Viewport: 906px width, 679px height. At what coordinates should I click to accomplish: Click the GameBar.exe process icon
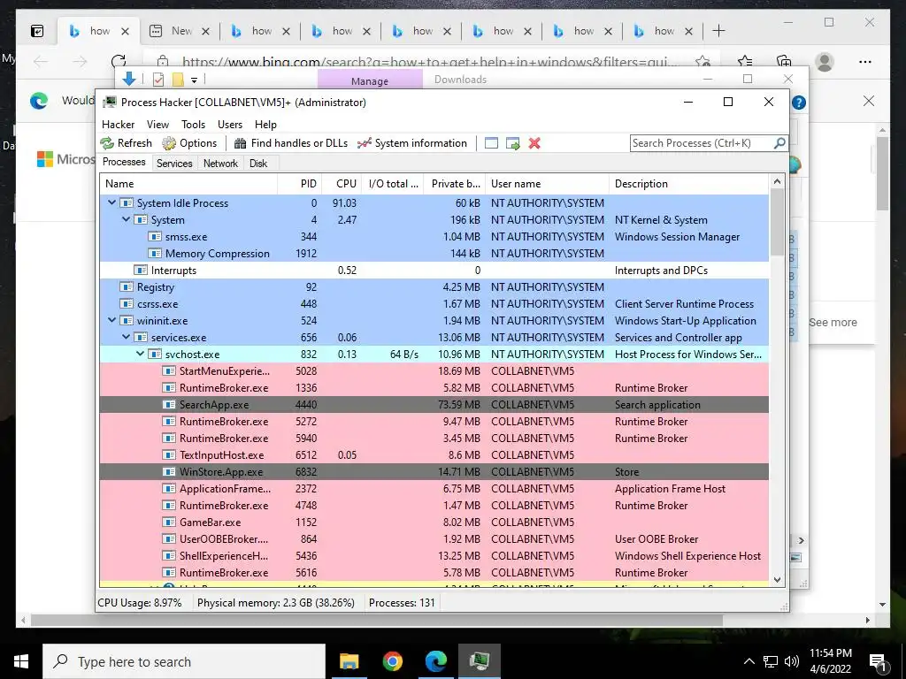click(169, 522)
